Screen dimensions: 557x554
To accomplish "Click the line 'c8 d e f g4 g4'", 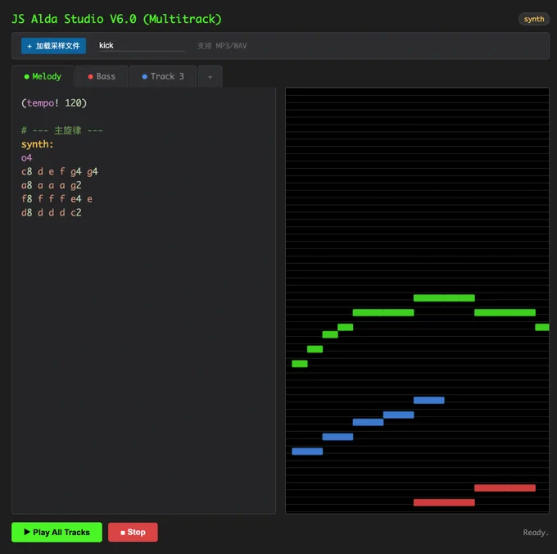I will coord(59,171).
